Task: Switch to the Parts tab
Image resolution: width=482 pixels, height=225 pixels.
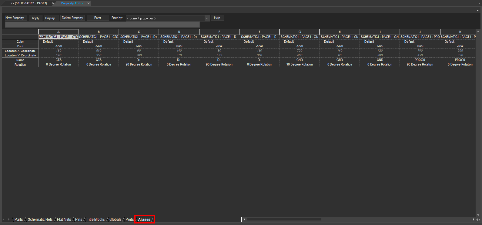Action: 19,219
